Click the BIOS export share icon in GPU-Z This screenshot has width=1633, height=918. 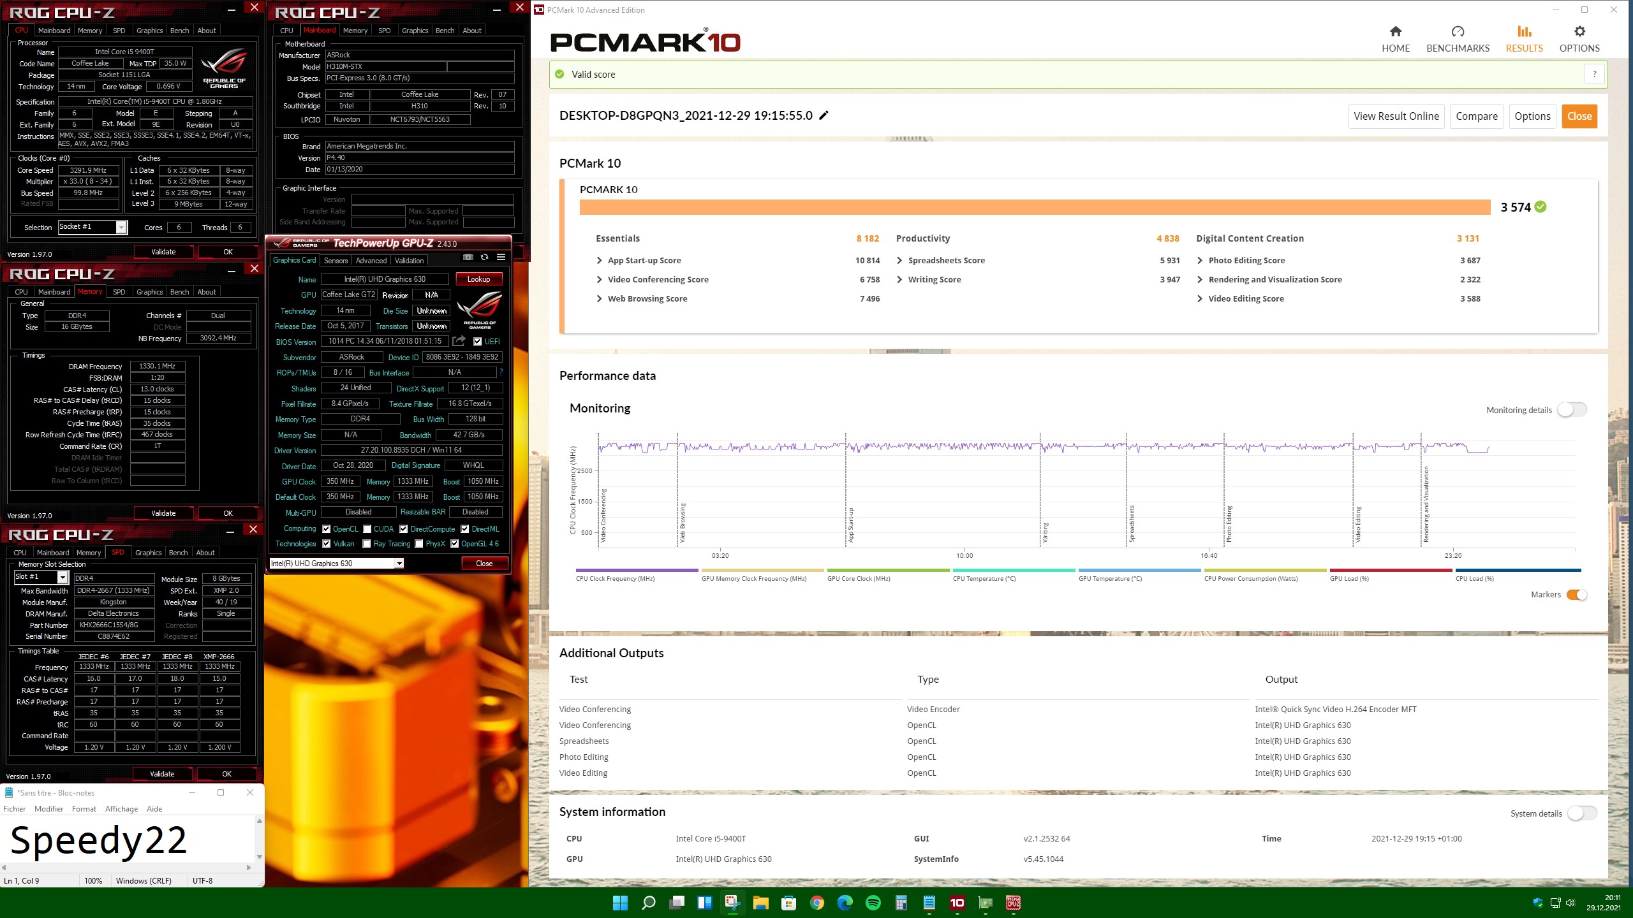point(459,341)
